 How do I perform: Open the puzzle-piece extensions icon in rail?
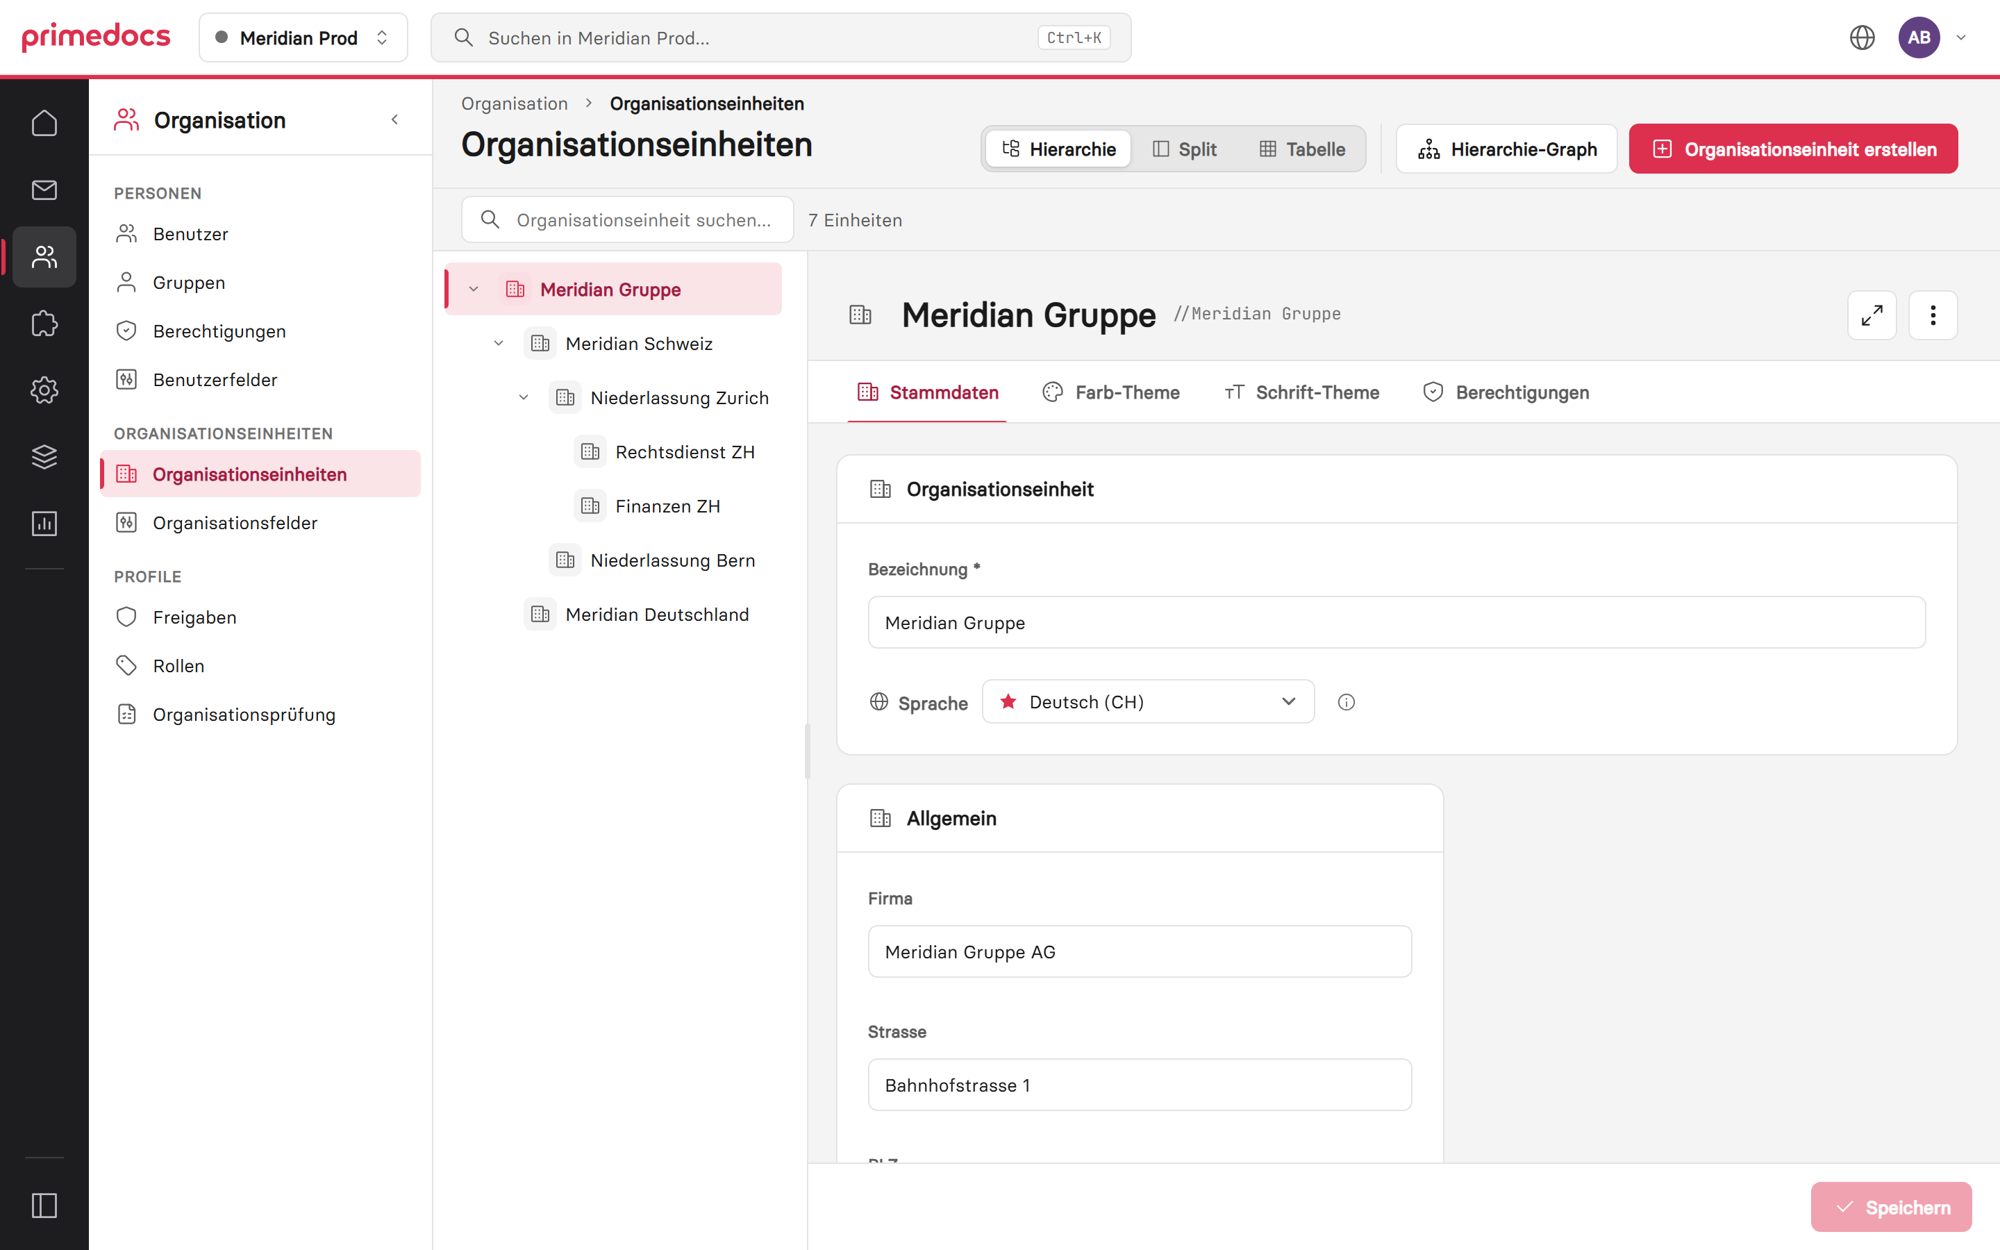pyautogui.click(x=44, y=323)
